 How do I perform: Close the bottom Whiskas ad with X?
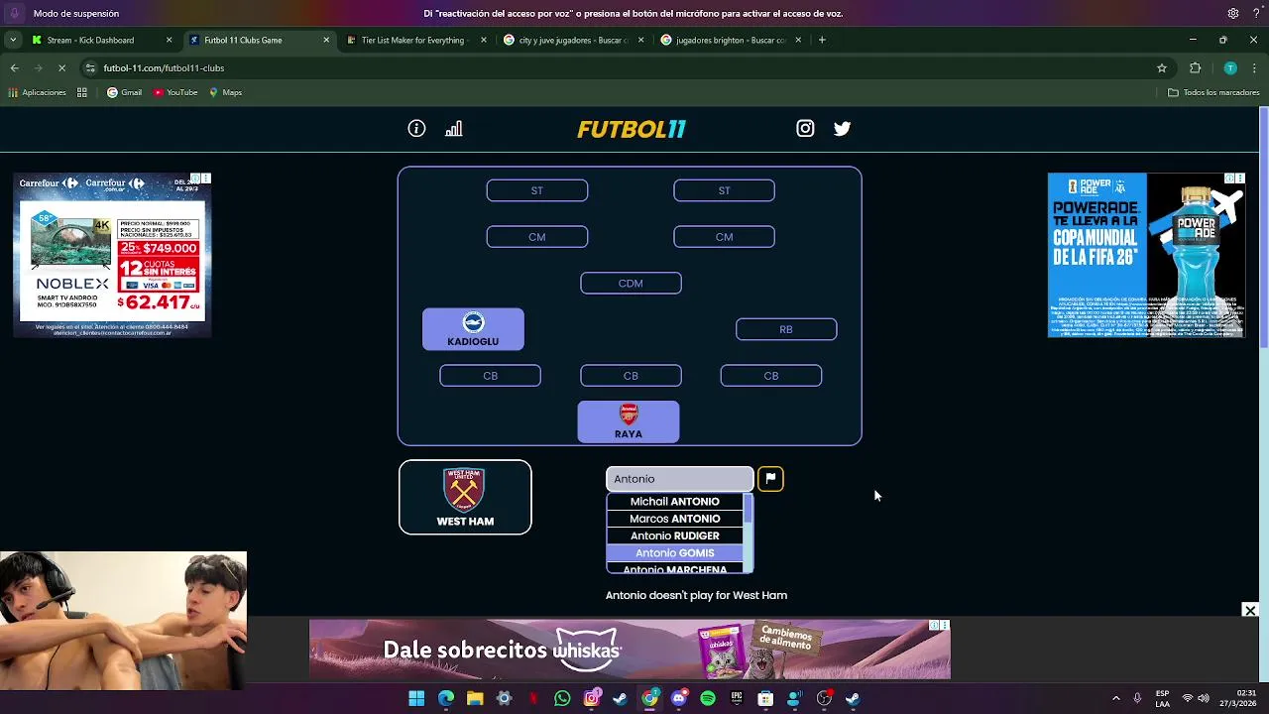[1250, 610]
